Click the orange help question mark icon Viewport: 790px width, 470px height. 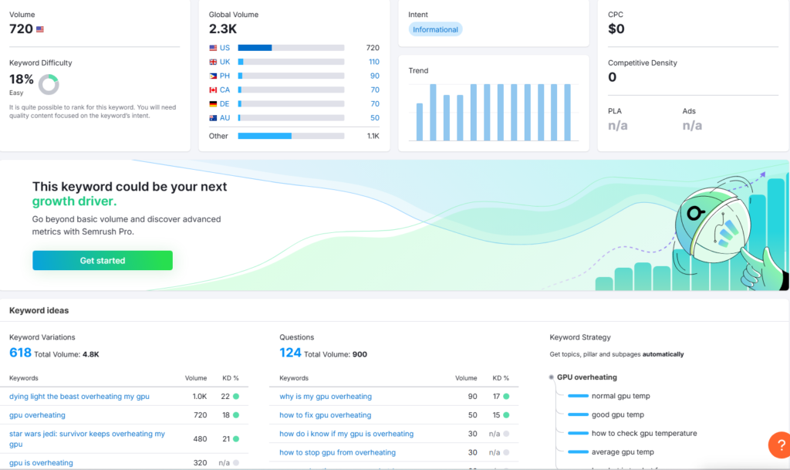[781, 445]
